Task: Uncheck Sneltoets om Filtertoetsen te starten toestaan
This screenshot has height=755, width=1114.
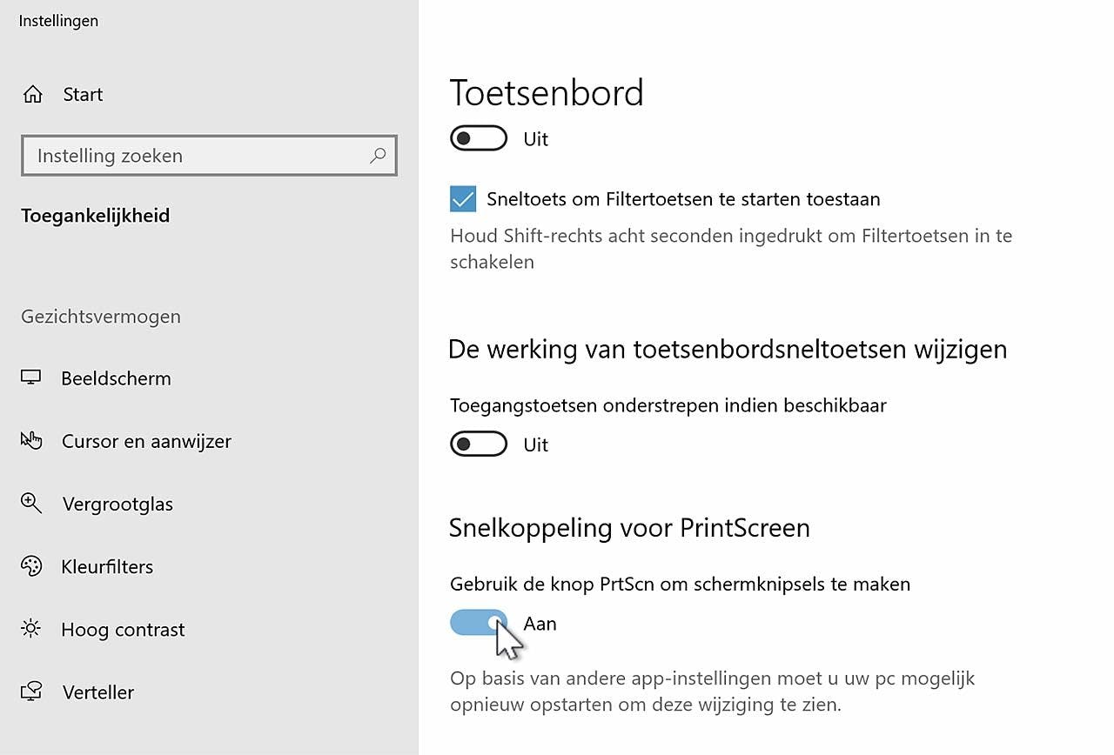Action: pyautogui.click(x=463, y=199)
